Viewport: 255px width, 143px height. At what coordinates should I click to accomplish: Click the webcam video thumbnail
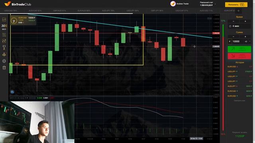[37, 122]
